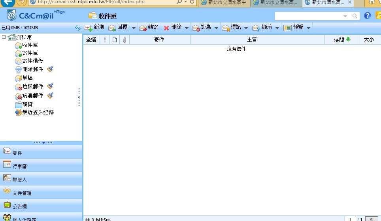Open the 設為 dropdown arrow
Viewport: 381px width, 221px height.
[x=216, y=28]
